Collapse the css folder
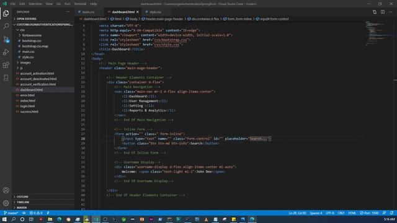The height and width of the screenshot is (223, 397). [x=22, y=30]
